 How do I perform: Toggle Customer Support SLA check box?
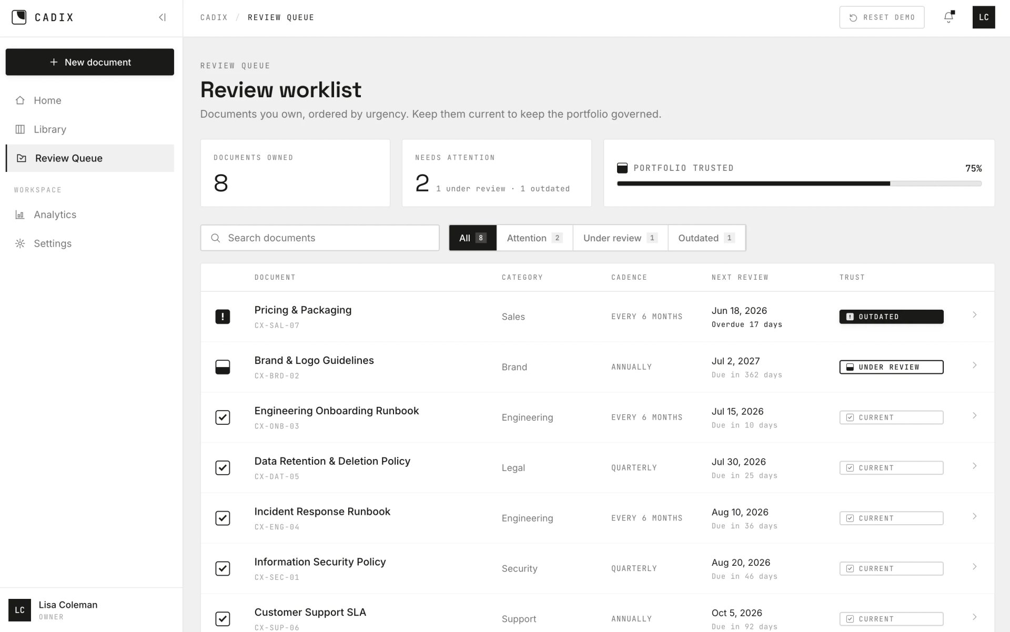click(x=223, y=619)
